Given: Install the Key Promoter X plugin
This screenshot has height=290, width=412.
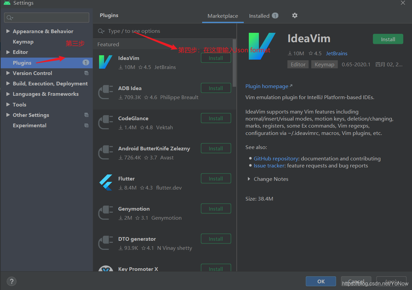Looking at the screenshot, I should click(216, 268).
